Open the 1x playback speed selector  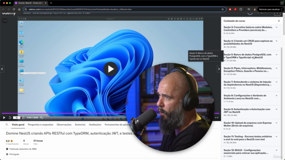pyautogui.click(x=16, y=117)
